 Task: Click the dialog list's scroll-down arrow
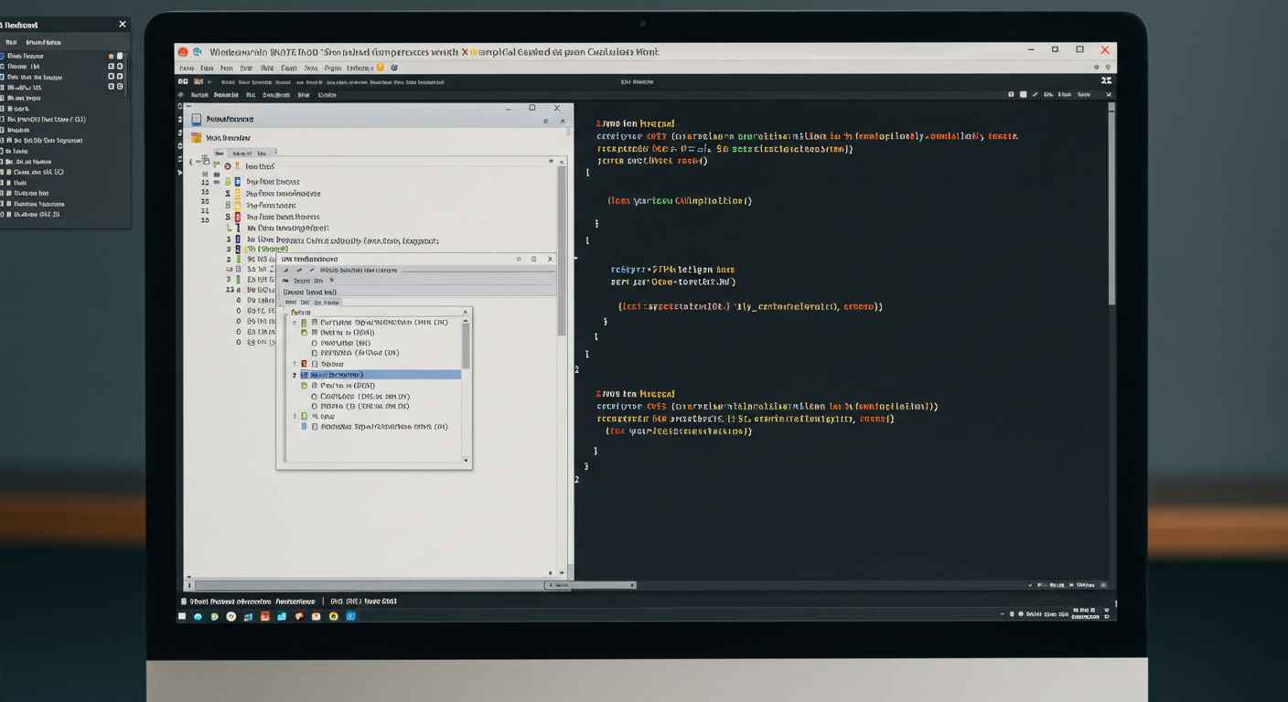[466, 461]
